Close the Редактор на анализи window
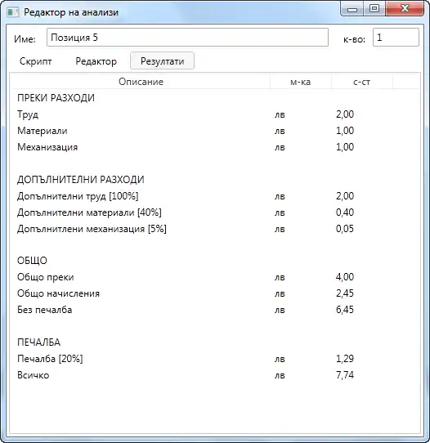The image size is (430, 443). click(x=405, y=9)
